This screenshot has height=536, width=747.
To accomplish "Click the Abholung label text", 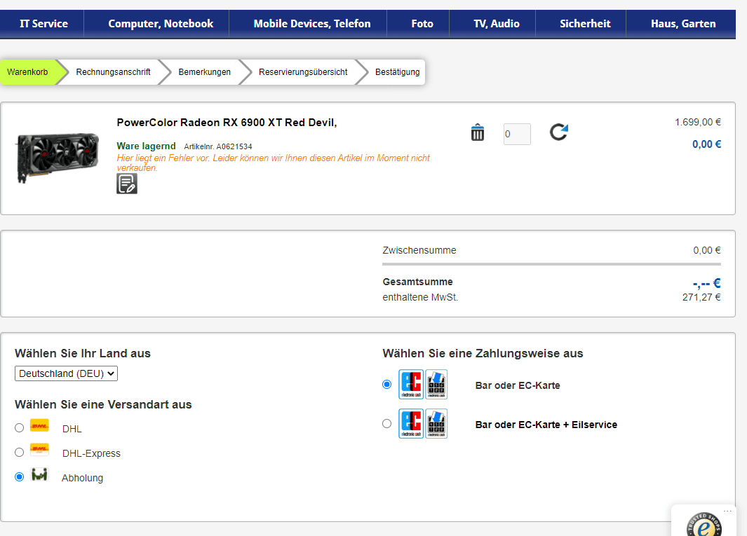I will pos(83,478).
